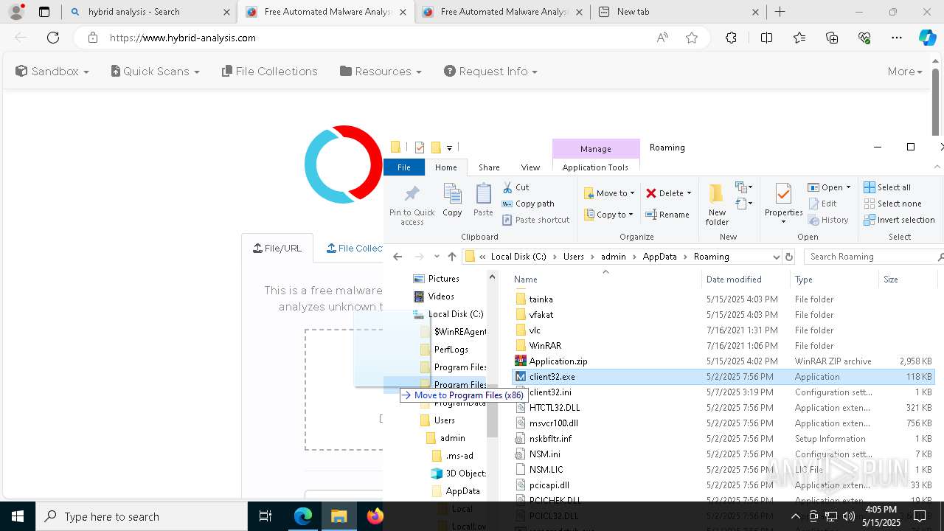Click the Home ribbon tab

tap(445, 167)
